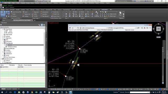Open Layer Properties manager

pyautogui.click(x=97, y=14)
